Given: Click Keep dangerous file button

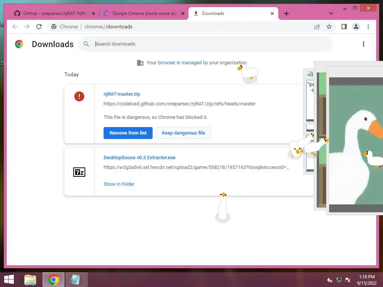Looking at the screenshot, I should tap(183, 133).
